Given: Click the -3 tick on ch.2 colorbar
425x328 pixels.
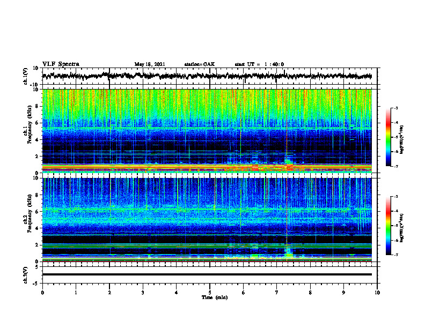Looking at the screenshot, I should click(x=396, y=197).
